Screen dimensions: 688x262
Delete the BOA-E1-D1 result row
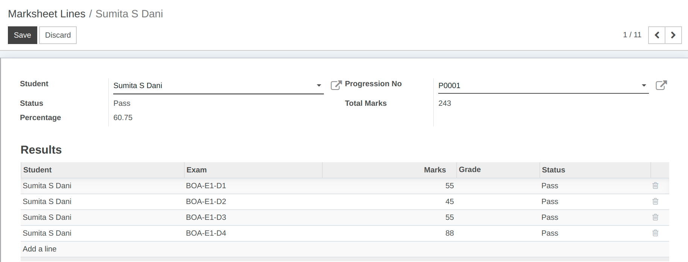point(655,186)
